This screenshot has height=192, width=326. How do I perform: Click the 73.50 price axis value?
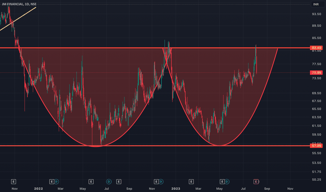tap(317, 78)
